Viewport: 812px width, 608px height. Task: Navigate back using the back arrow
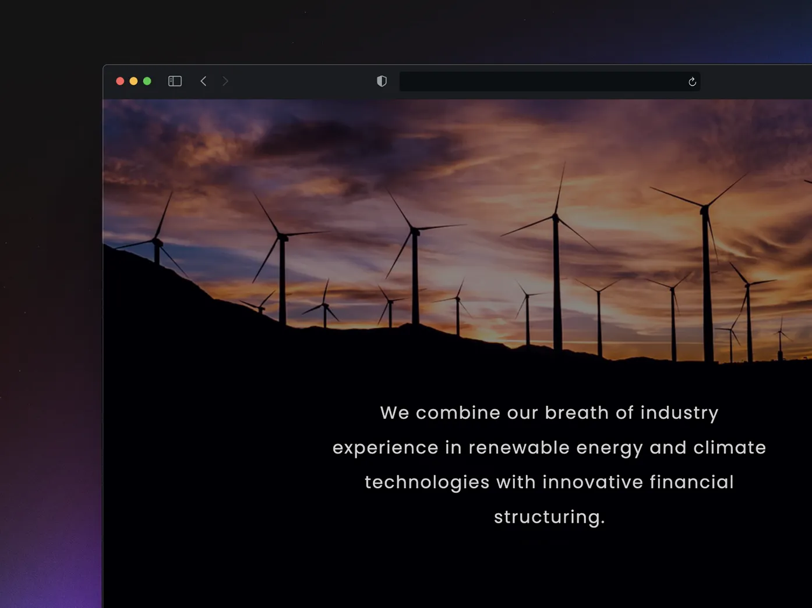[203, 81]
